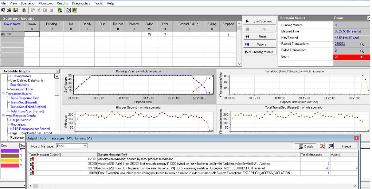Collapse the Transaction Graphs tree node
This screenshot has width=372, height=189.
3,94
